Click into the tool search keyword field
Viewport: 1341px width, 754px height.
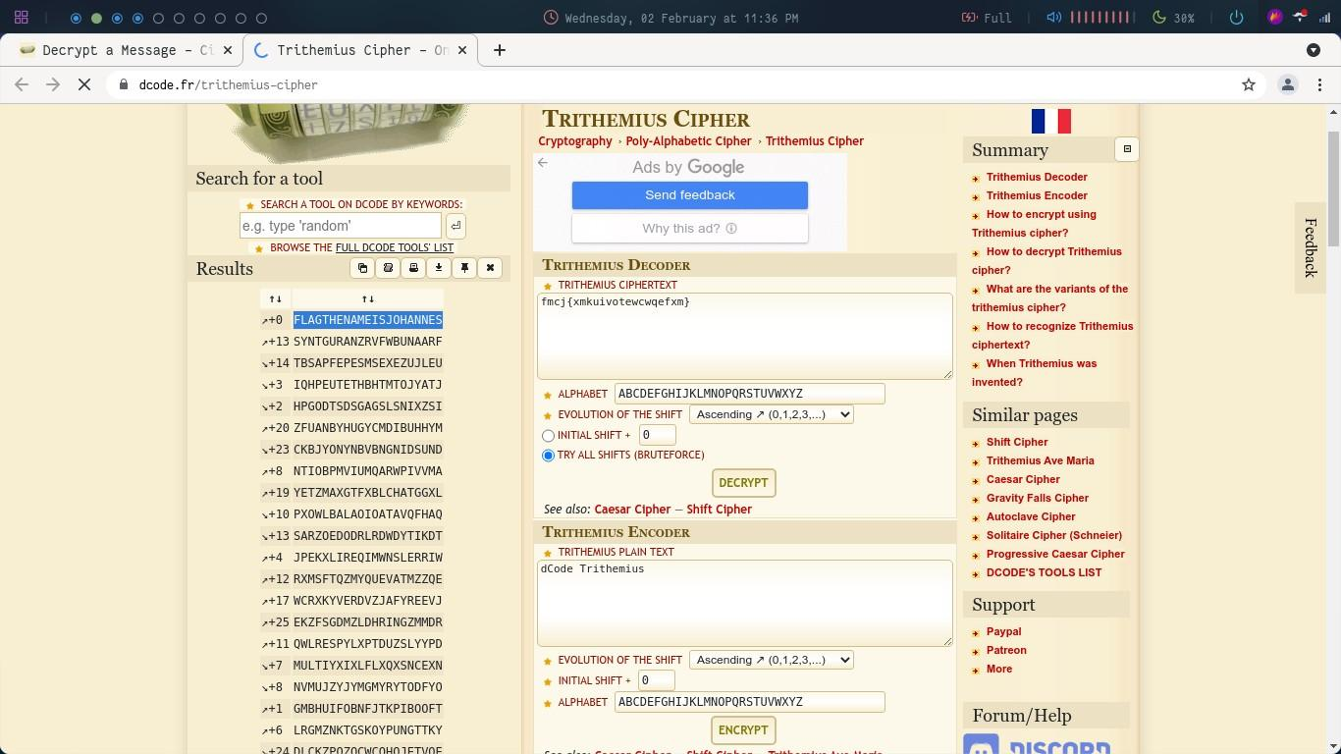[x=340, y=226]
